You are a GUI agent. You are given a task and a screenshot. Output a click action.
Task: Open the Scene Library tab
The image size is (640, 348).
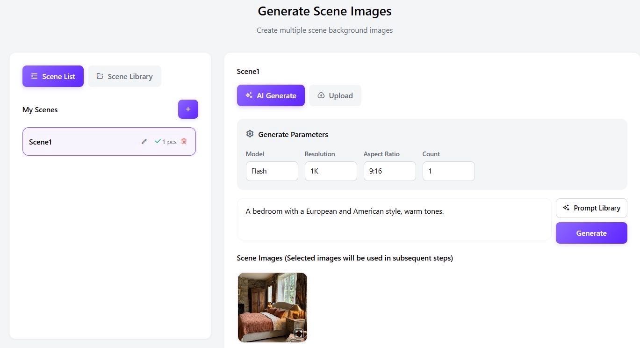[x=124, y=76]
